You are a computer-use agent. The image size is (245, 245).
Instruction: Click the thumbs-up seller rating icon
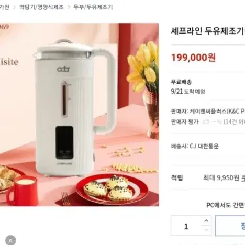tap(206, 121)
